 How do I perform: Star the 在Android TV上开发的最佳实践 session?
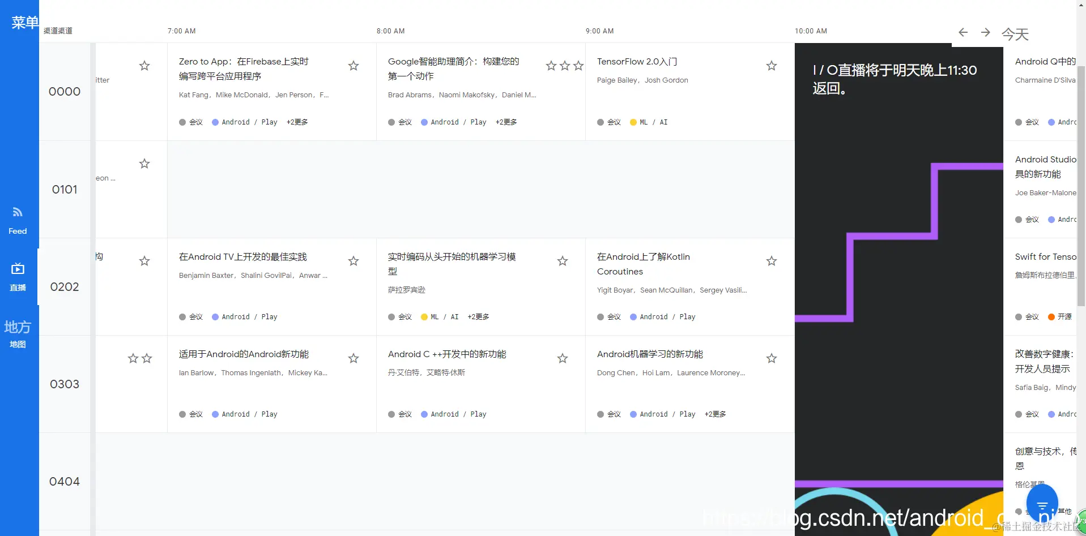pyautogui.click(x=353, y=261)
